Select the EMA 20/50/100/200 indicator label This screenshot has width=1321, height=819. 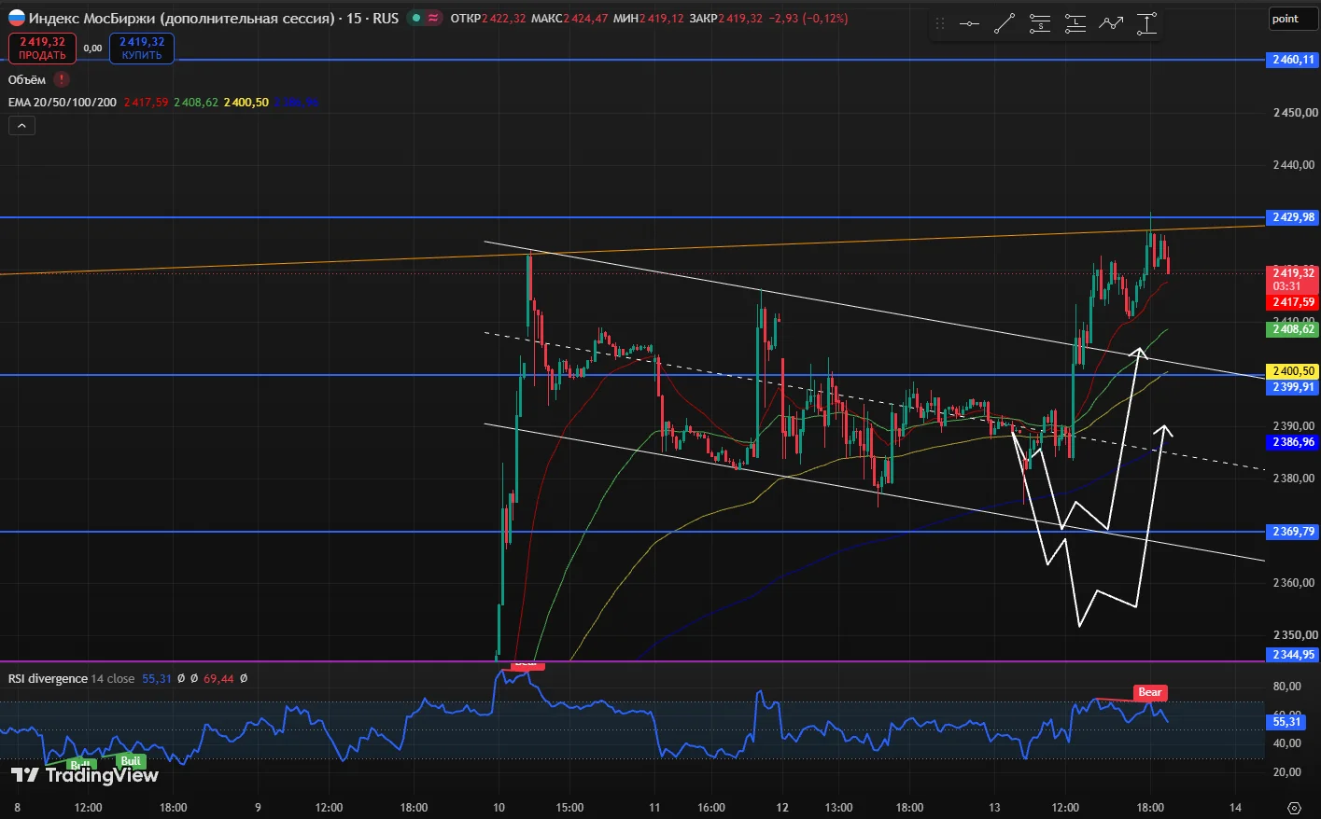(63, 102)
